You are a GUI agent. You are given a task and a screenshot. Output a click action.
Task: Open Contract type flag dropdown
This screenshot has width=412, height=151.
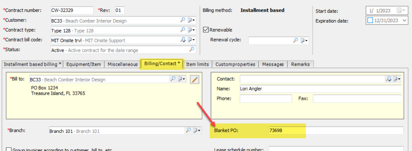pyautogui.click(x=192, y=30)
